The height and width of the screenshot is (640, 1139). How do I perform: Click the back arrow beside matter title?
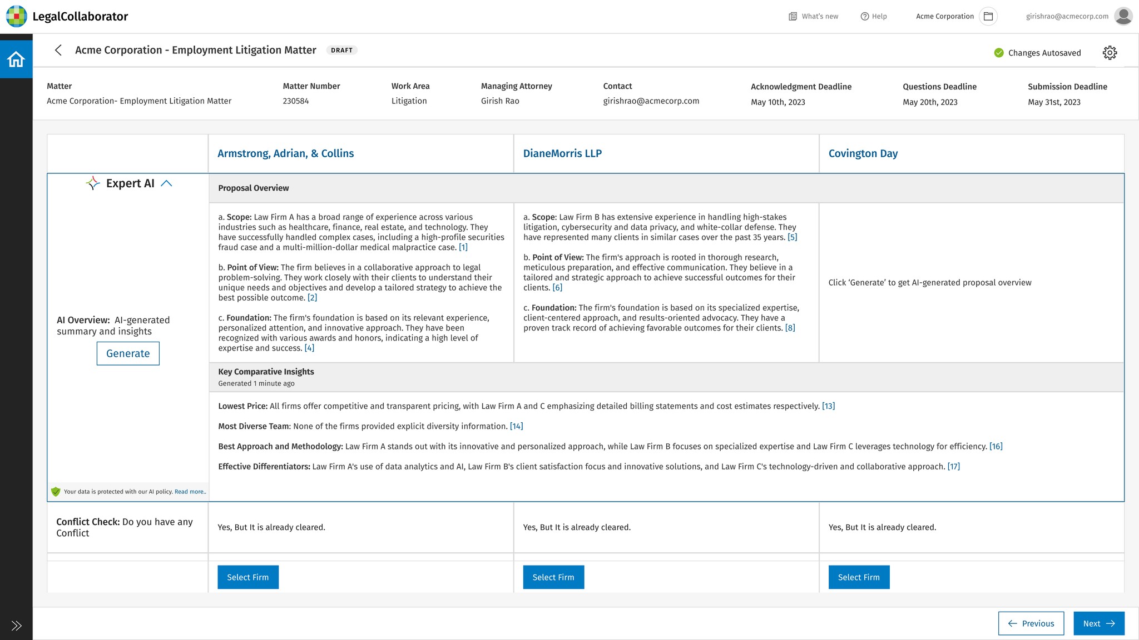click(x=58, y=50)
